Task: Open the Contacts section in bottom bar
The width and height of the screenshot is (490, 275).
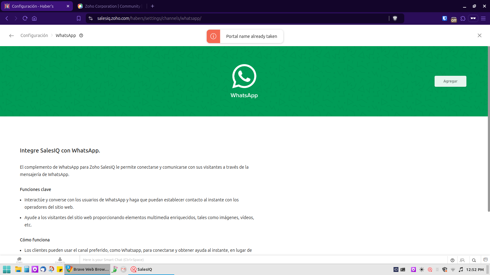Action: (x=60, y=260)
